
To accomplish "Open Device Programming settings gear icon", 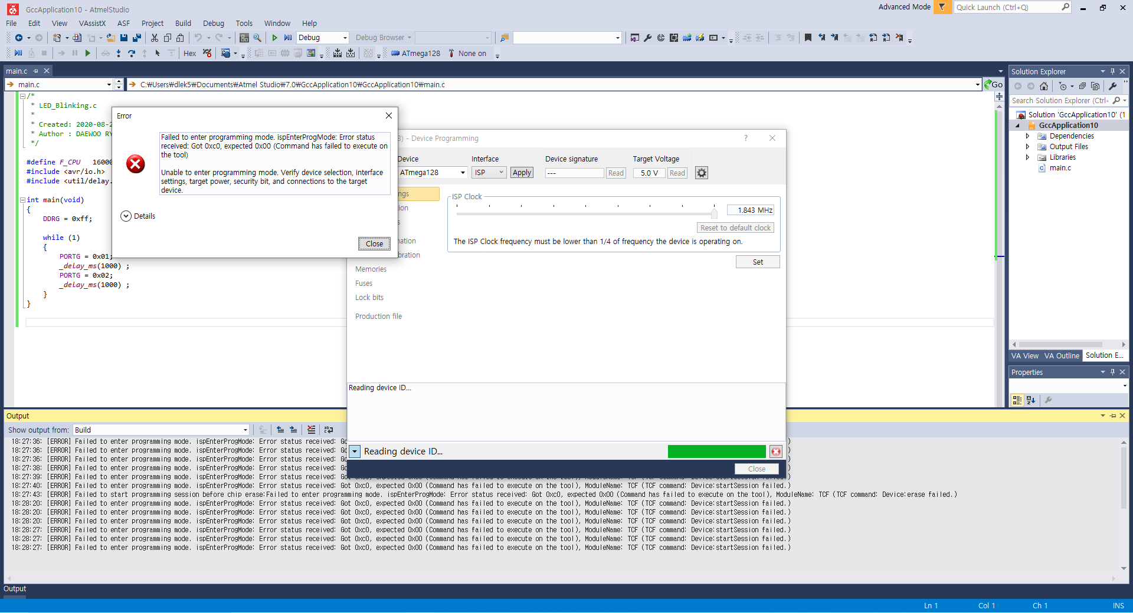I will [701, 173].
